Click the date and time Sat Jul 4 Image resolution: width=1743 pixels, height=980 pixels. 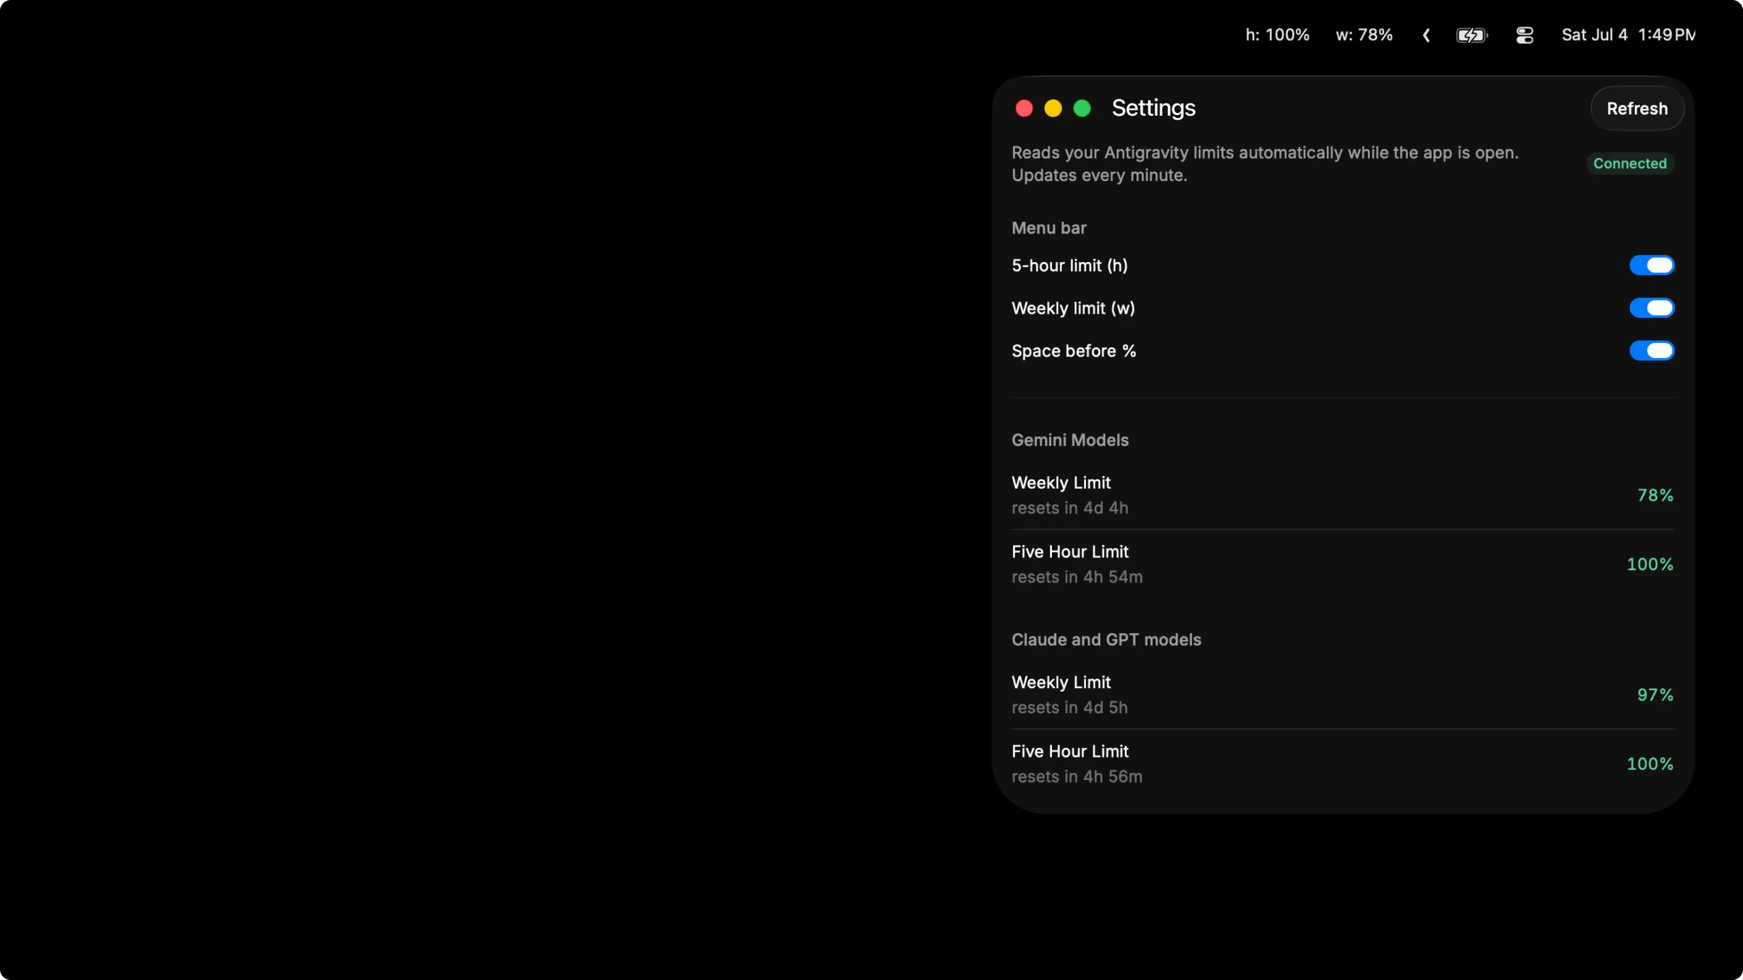pos(1628,35)
